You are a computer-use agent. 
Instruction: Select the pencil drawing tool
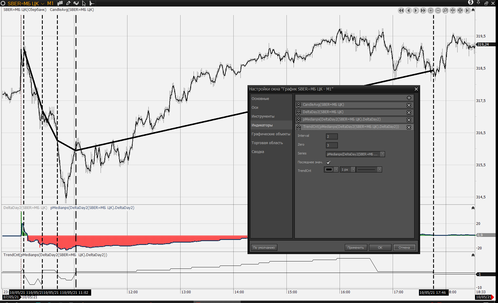pos(68,3)
